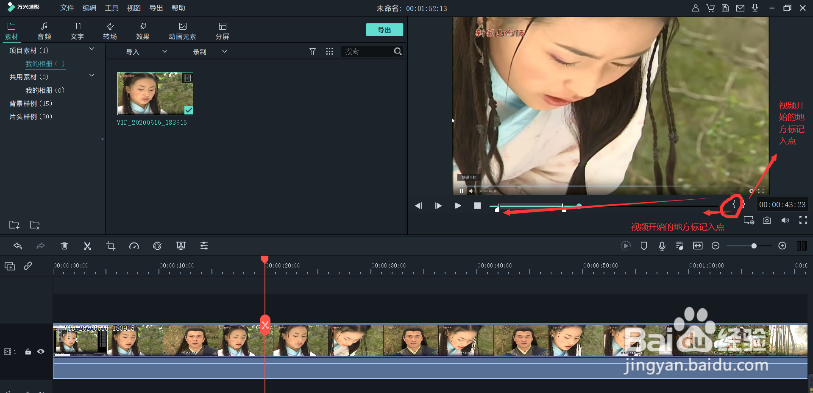This screenshot has height=393, width=813.
Task: Open the 帮助 menu
Action: pos(178,8)
